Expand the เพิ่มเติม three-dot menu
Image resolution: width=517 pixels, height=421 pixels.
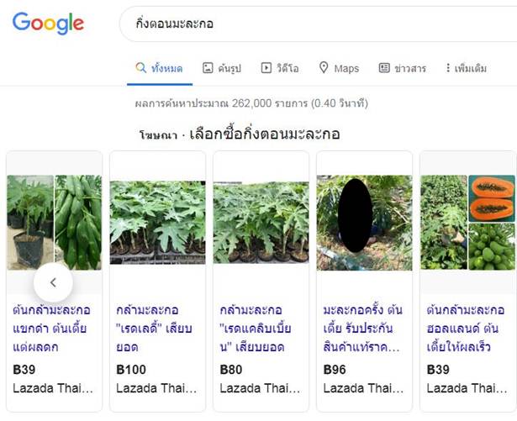point(448,68)
